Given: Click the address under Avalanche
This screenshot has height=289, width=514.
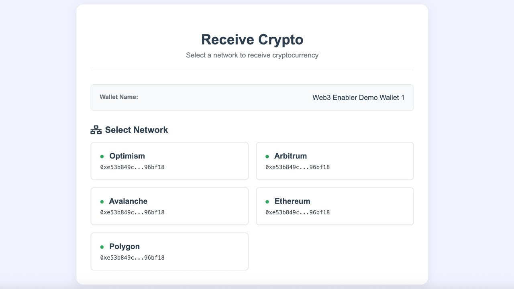Looking at the screenshot, I should 132,212.
